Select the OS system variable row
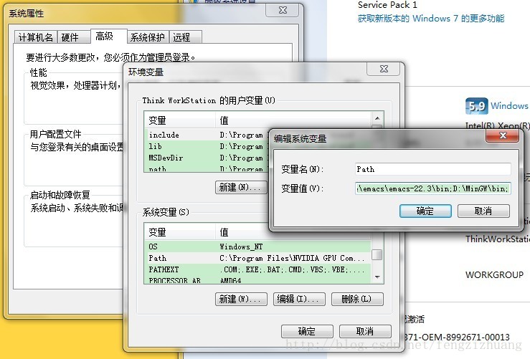This screenshot has height=359, width=530. (257, 246)
